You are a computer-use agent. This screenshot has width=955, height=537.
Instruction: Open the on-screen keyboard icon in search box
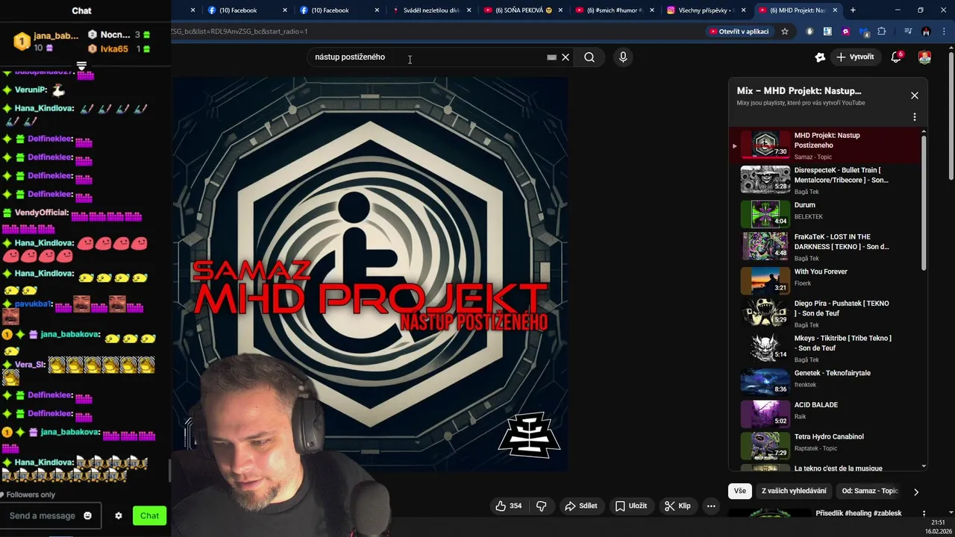pyautogui.click(x=551, y=57)
